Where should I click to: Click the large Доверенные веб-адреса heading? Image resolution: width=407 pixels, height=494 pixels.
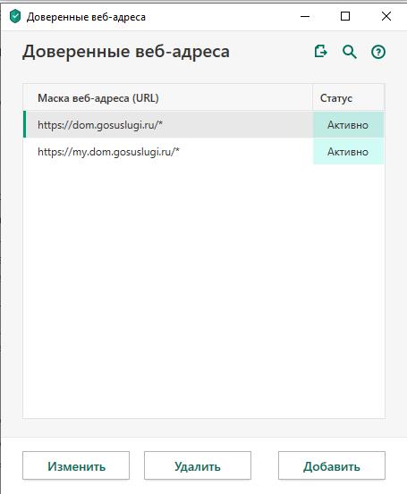point(126,52)
